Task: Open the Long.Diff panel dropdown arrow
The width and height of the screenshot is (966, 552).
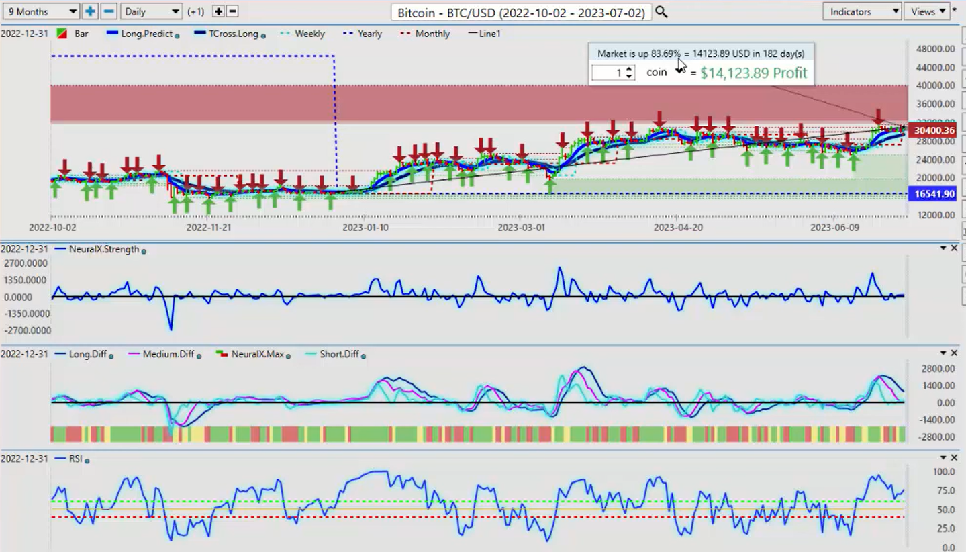Action: point(943,353)
